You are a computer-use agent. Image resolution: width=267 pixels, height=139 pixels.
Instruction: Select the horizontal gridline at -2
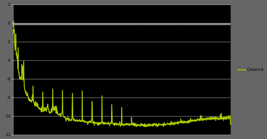(122, 42)
